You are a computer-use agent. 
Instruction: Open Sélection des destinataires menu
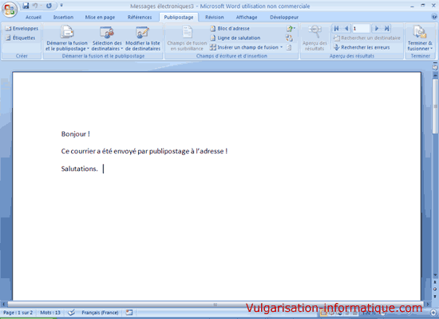click(107, 38)
